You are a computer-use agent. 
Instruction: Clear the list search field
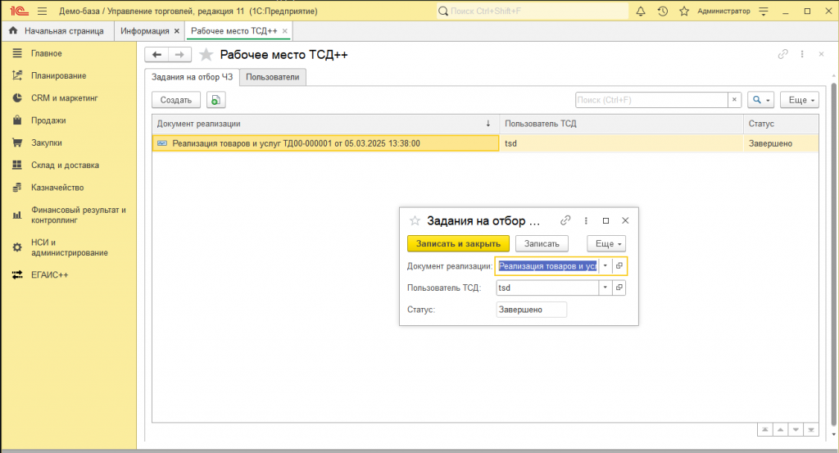(x=734, y=99)
